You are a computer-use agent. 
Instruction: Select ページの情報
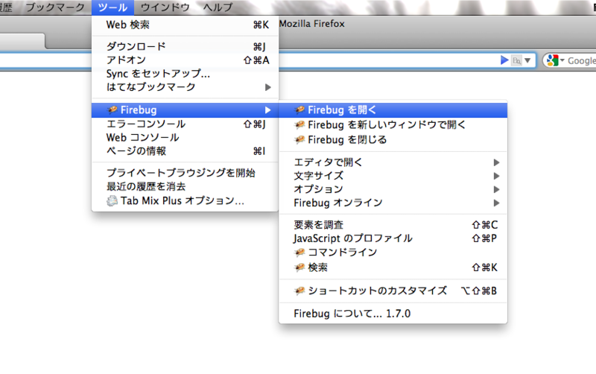185,151
